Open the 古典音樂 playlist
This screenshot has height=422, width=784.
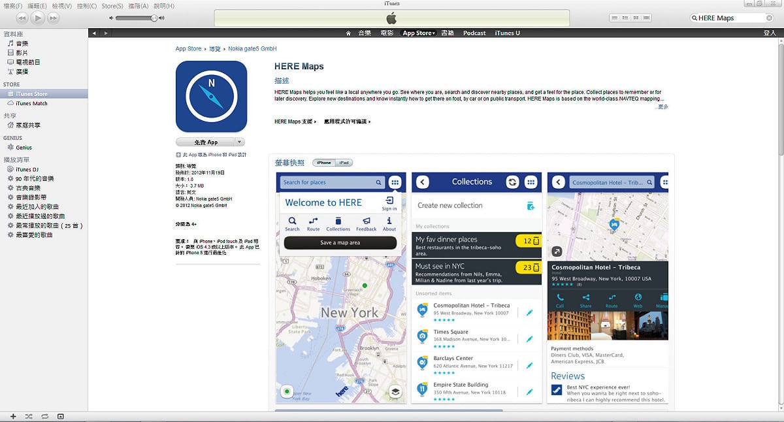28,187
